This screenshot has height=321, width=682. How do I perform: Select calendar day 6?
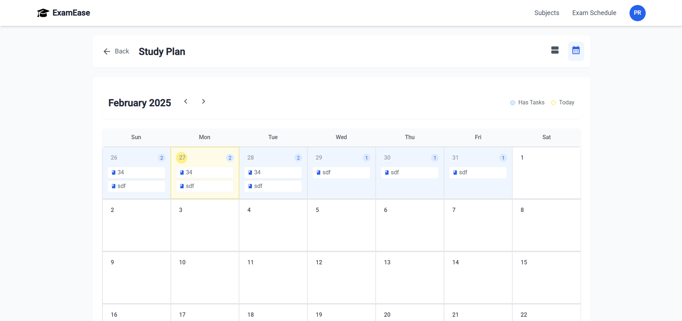click(x=409, y=225)
